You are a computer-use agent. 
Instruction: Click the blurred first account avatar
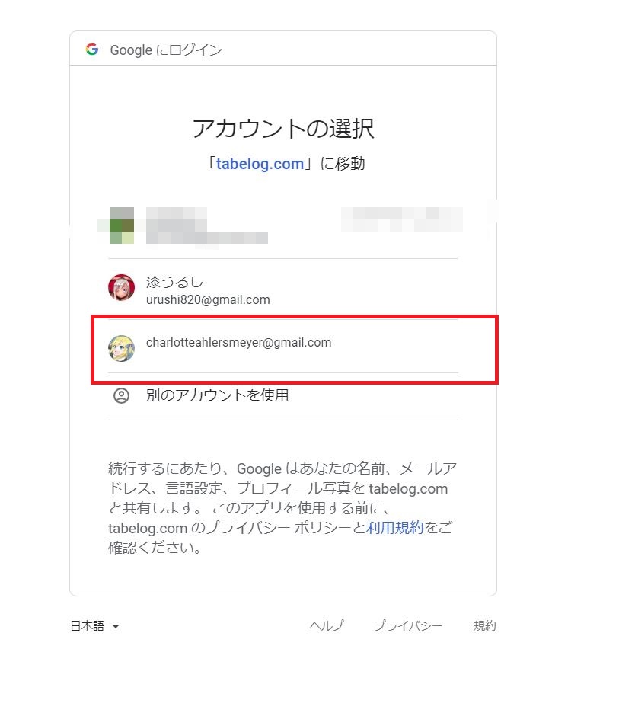[122, 225]
